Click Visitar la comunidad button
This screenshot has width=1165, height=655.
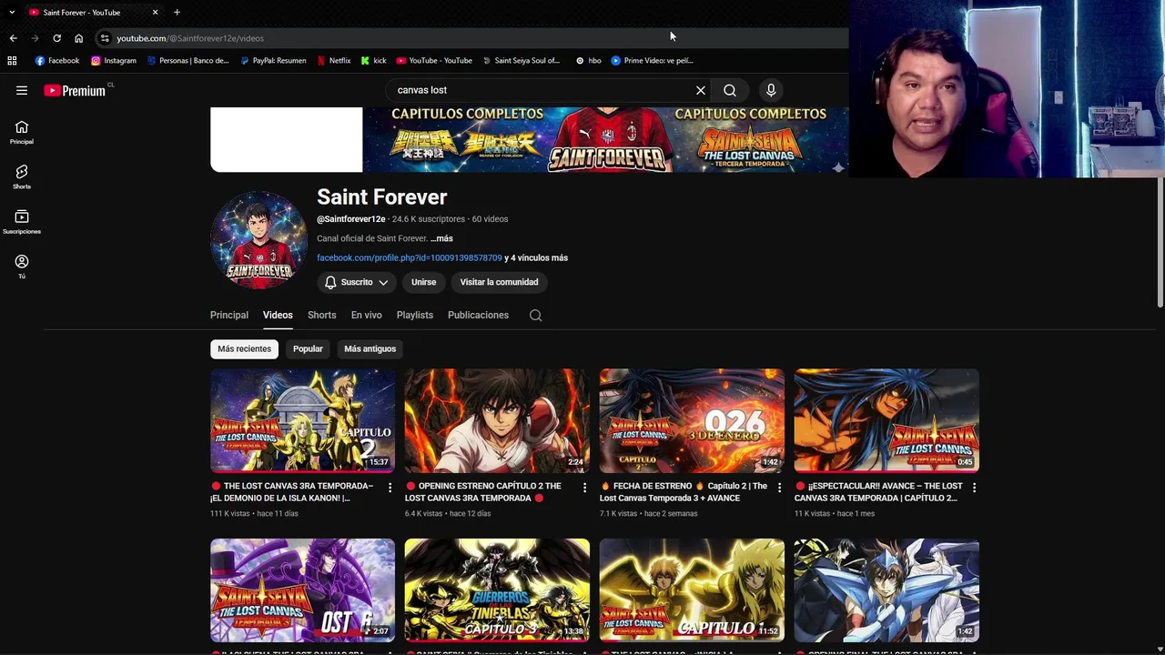coord(499,282)
